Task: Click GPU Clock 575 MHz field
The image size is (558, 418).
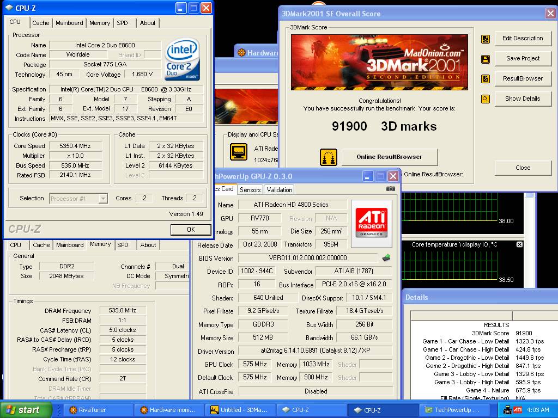Action: (x=255, y=364)
